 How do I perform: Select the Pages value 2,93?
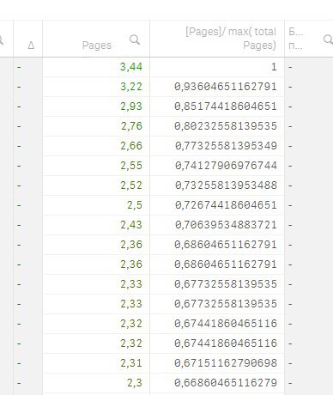pos(131,106)
